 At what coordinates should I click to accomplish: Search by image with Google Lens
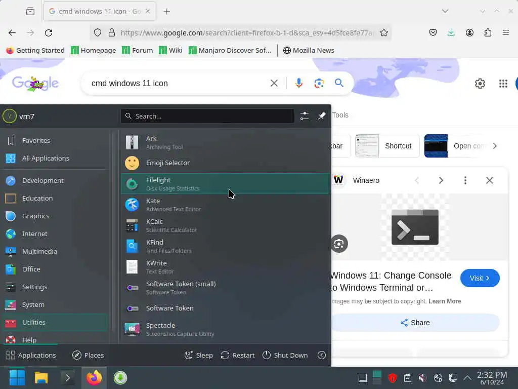[x=319, y=83]
